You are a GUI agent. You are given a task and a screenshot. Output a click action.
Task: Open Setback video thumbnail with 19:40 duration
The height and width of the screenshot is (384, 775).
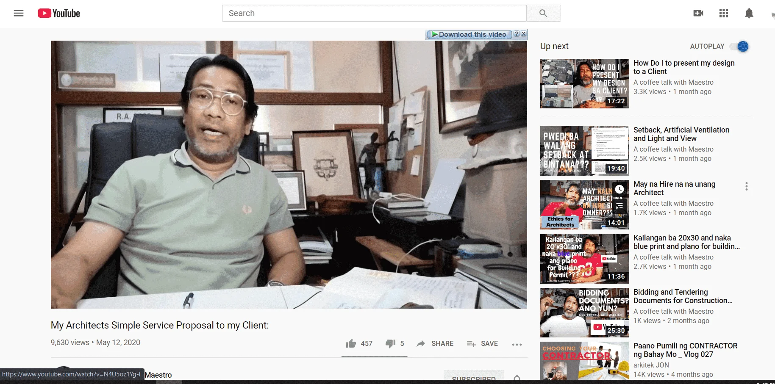click(x=585, y=150)
